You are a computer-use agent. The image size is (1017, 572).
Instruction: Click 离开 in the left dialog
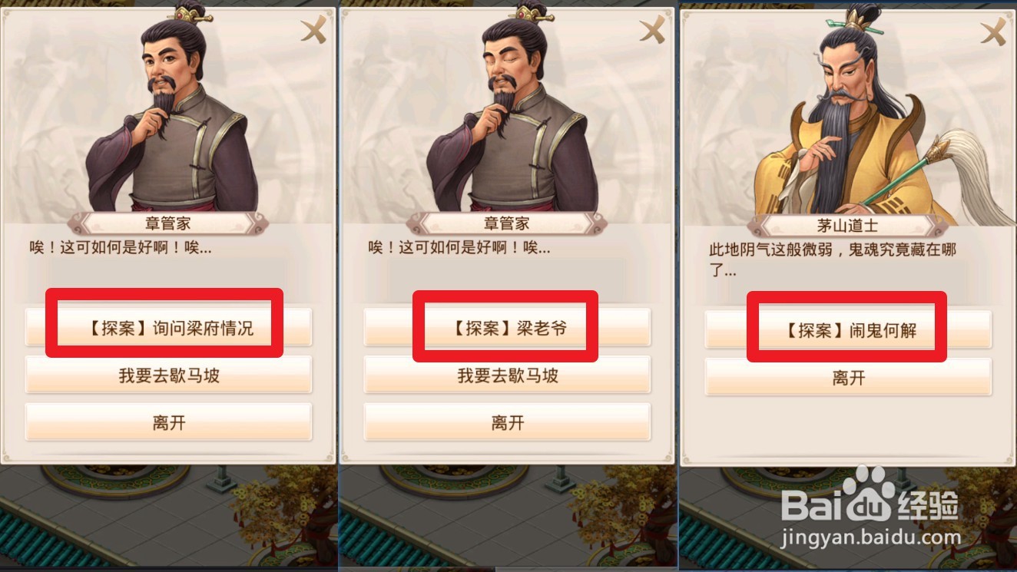(168, 422)
